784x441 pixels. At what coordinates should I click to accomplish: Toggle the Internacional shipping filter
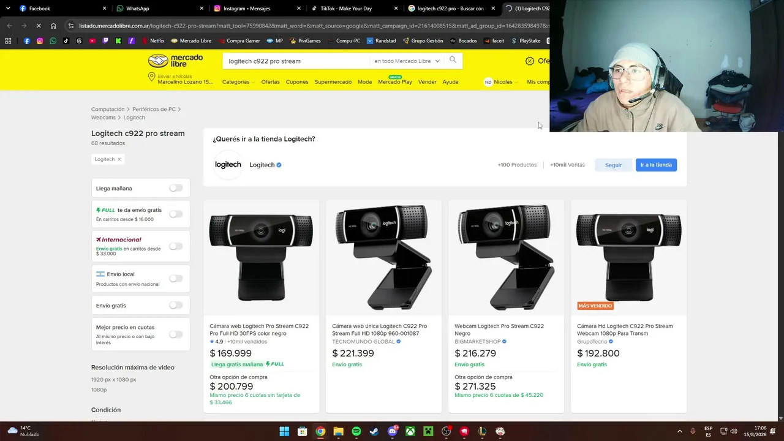pos(176,246)
